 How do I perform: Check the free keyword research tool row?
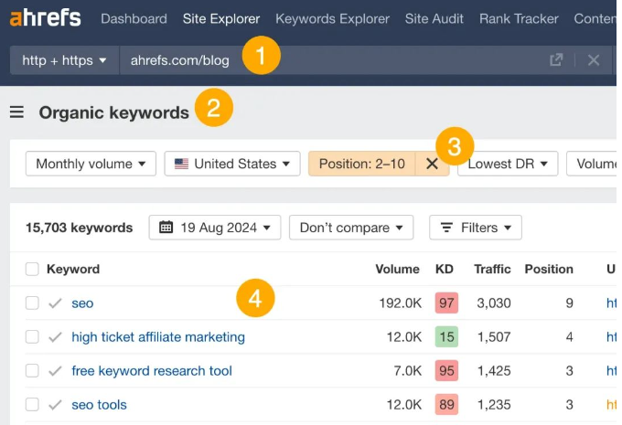(x=32, y=371)
